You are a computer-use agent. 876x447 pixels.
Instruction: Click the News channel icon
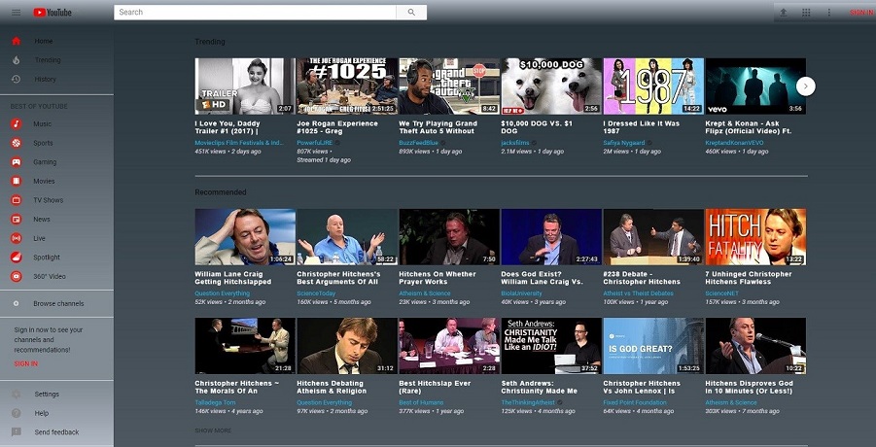coord(17,220)
